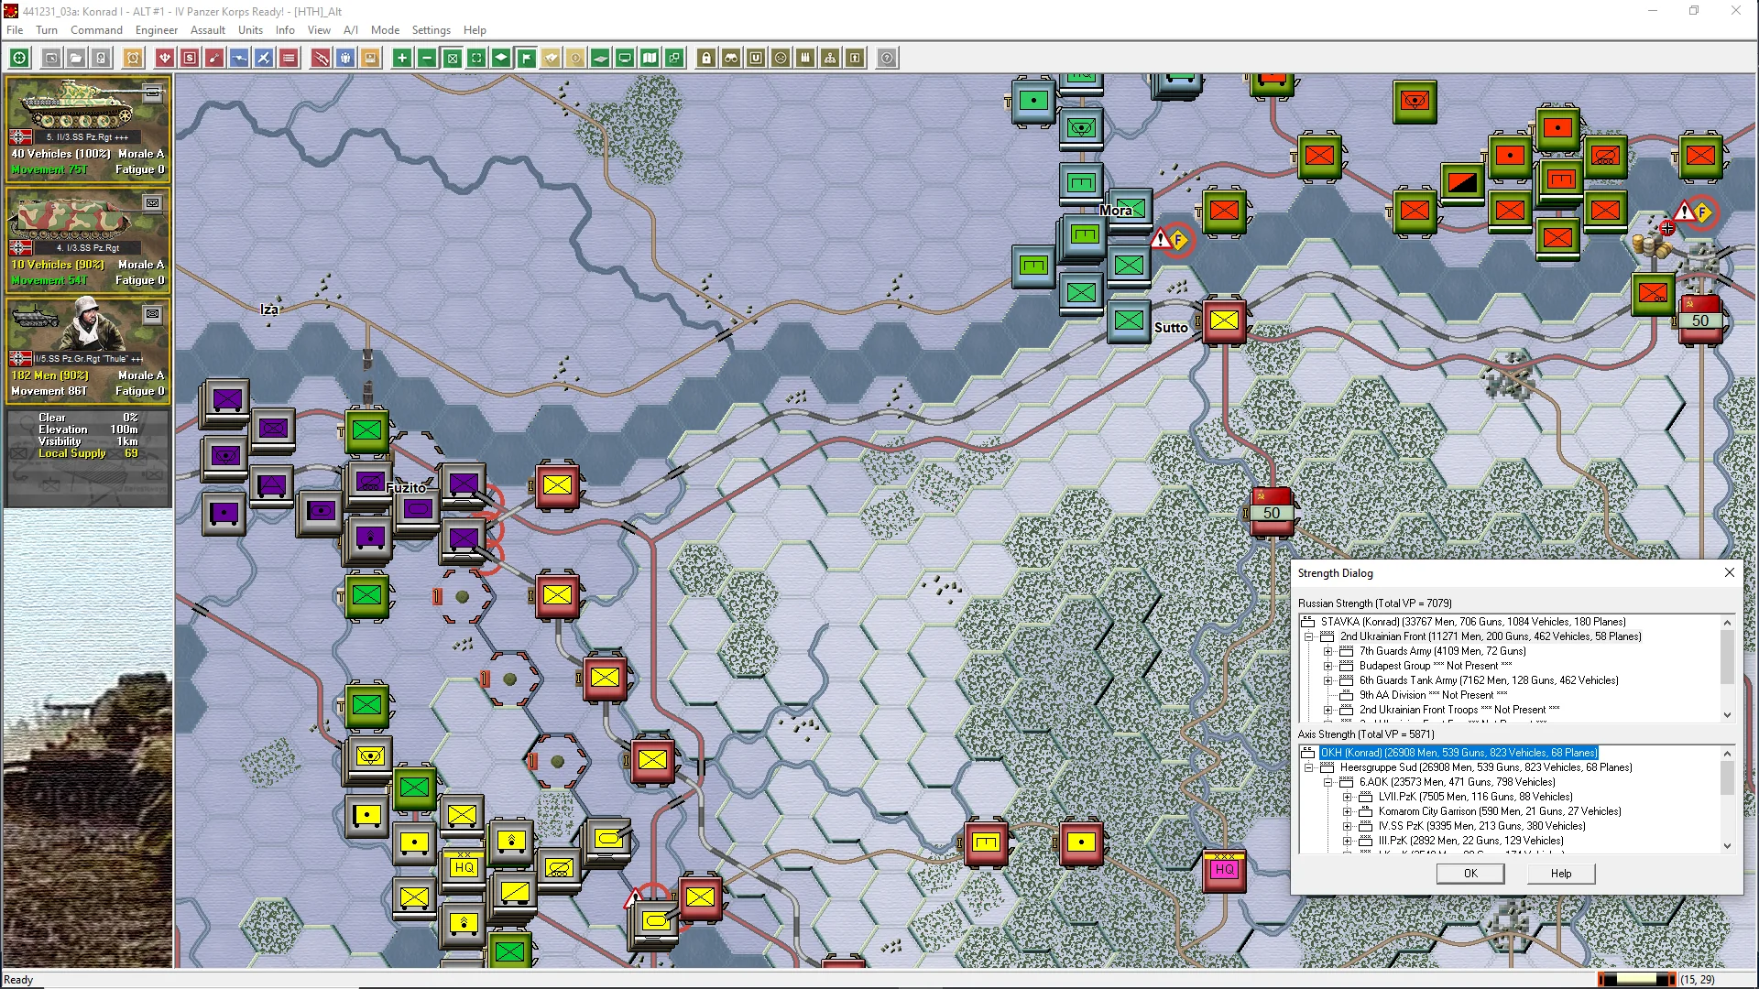Collapse the 2nd Ukrainian Front tree node
The height and width of the screenshot is (989, 1759).
point(1309,636)
